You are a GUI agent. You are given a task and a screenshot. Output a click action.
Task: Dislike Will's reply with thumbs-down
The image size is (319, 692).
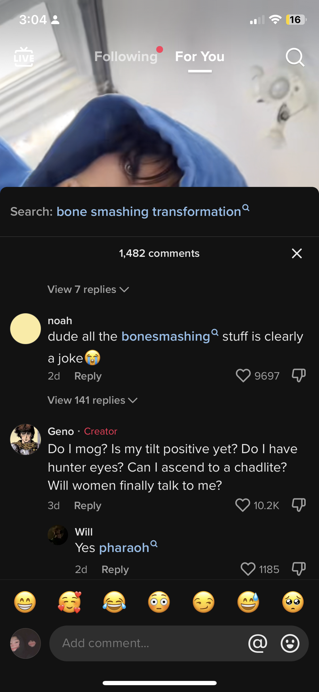pos(299,569)
